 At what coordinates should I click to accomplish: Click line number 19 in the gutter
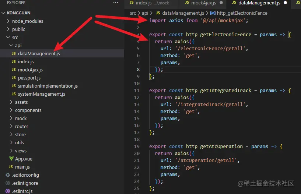point(137,147)
